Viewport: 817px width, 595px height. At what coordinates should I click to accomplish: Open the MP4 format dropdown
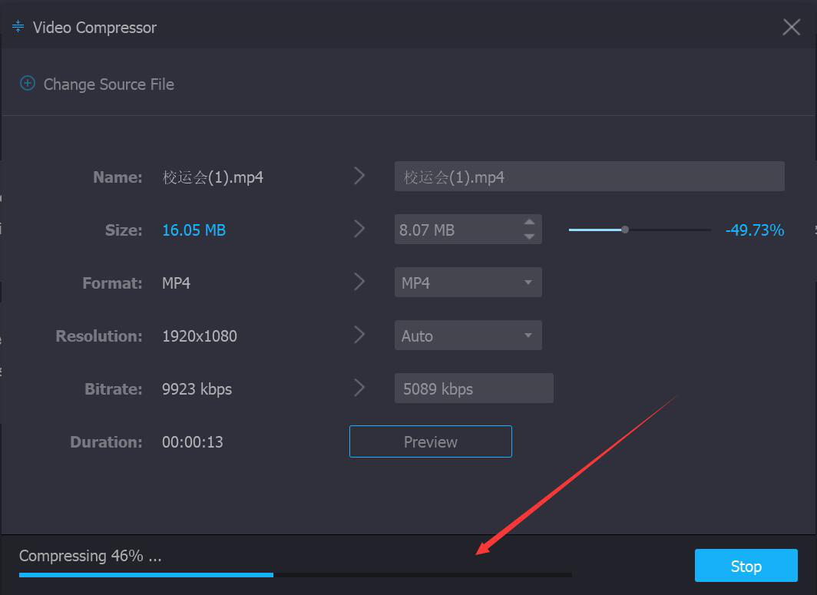point(468,283)
